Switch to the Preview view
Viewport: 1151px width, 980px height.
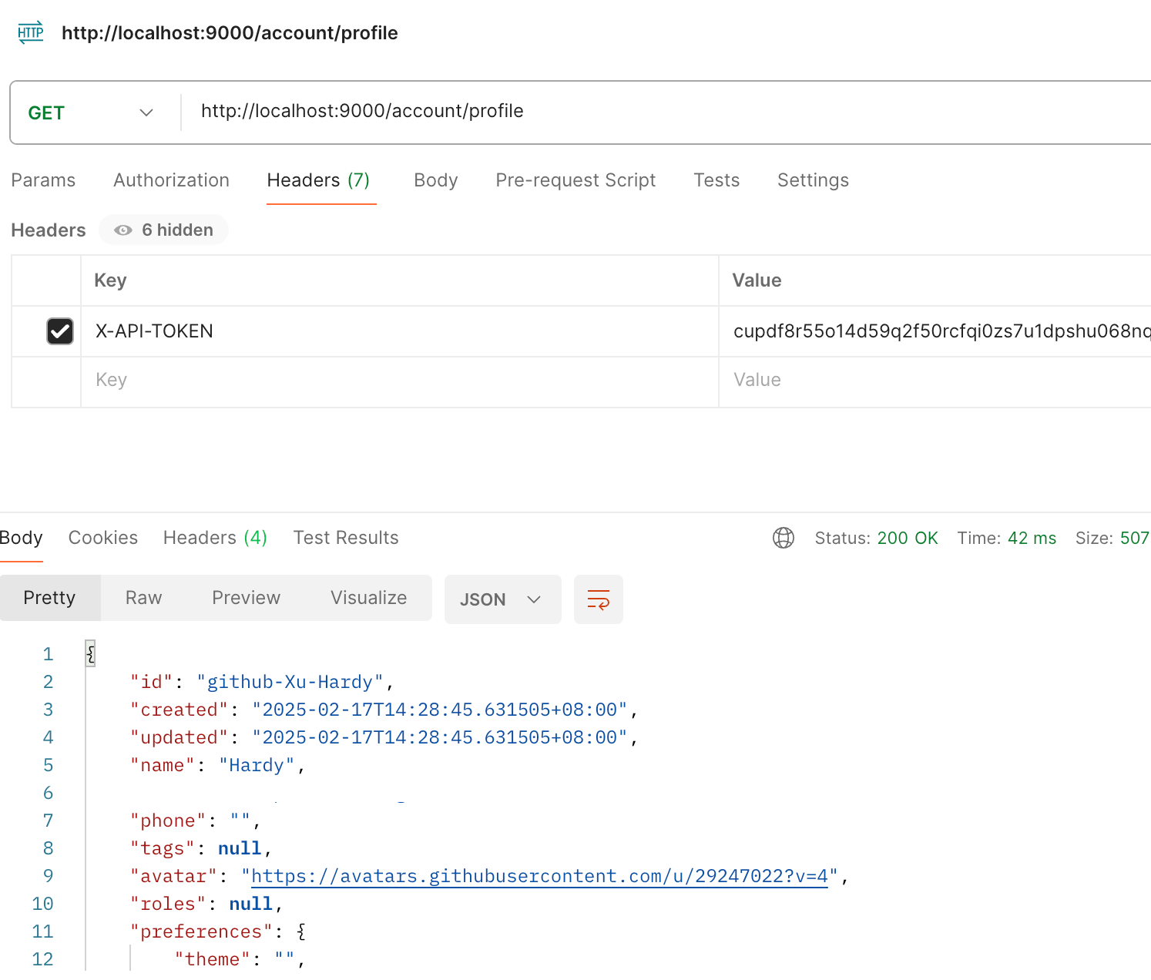pos(247,598)
